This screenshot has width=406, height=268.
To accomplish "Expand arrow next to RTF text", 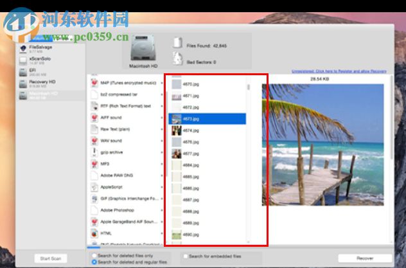I will 162,106.
